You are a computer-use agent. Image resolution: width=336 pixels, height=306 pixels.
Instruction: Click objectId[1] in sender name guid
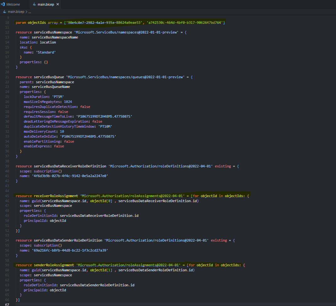(101, 270)
